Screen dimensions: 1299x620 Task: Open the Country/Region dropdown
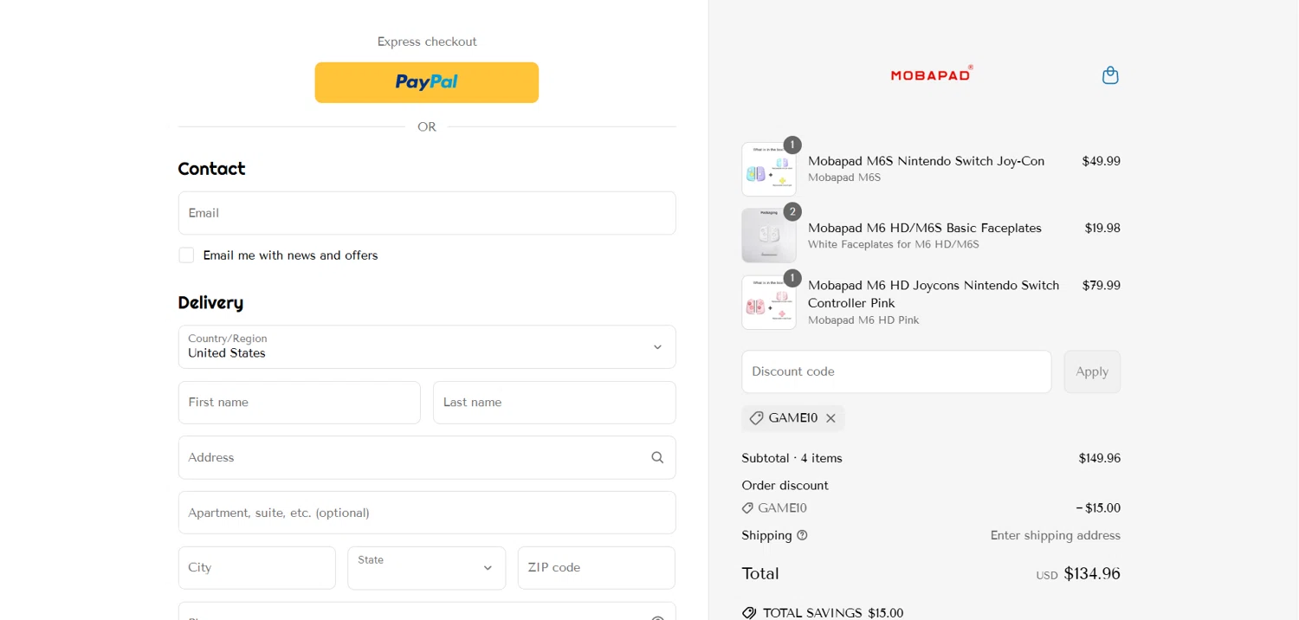pos(427,346)
